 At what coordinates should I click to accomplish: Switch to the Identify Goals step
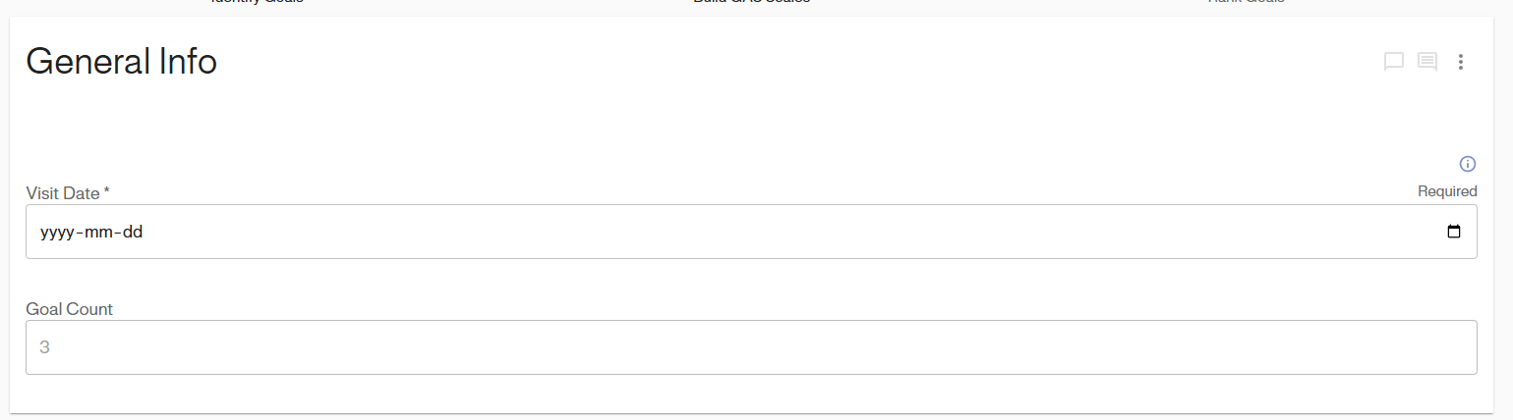tap(257, 3)
